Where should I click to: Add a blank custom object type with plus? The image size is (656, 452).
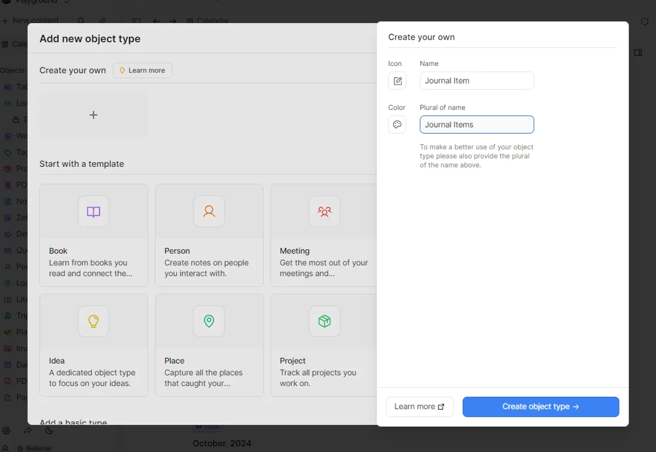(x=94, y=115)
